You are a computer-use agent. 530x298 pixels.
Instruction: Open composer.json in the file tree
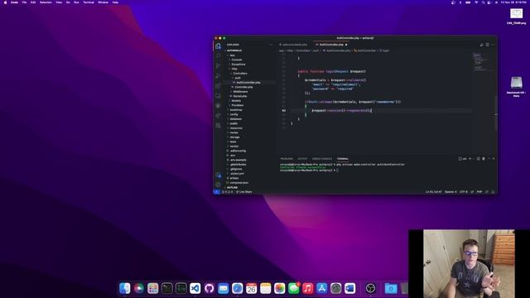click(x=239, y=183)
